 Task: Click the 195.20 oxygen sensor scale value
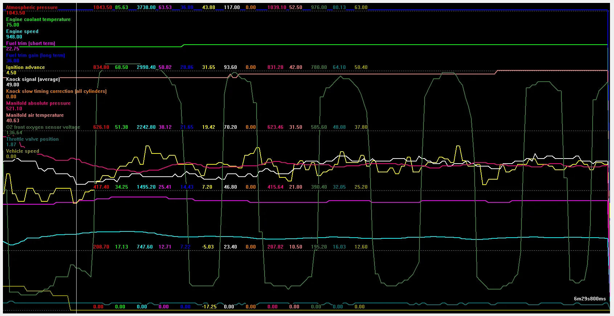[x=319, y=247]
